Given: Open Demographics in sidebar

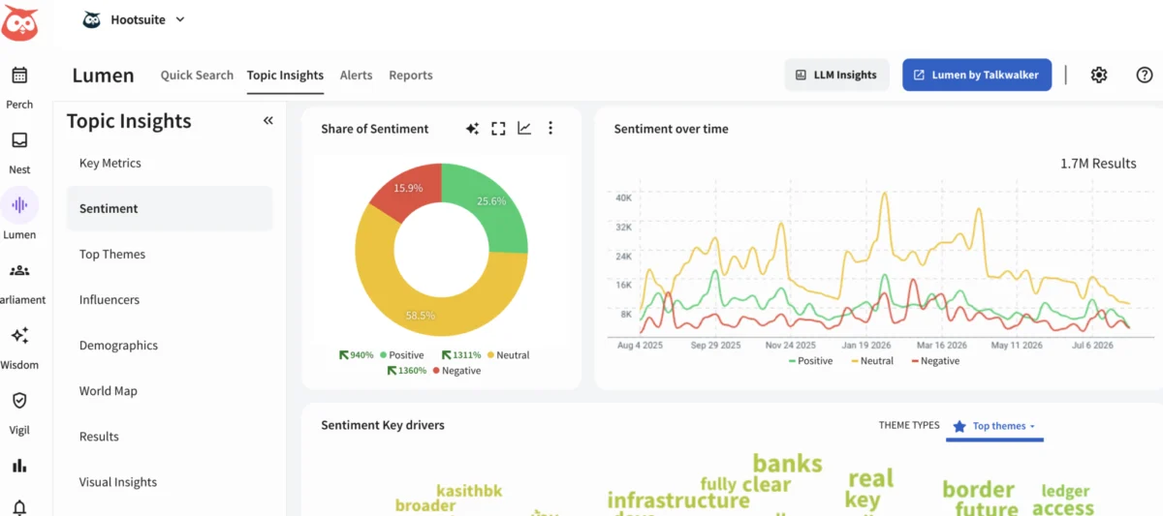Looking at the screenshot, I should pyautogui.click(x=170, y=345).
